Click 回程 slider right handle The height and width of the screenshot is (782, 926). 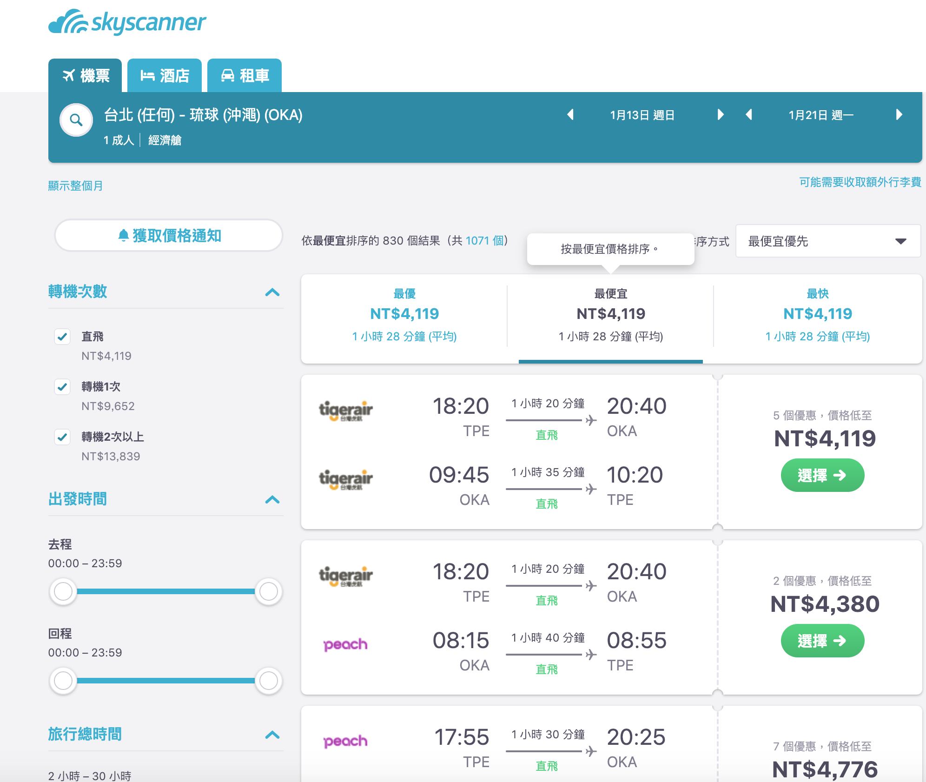pyautogui.click(x=269, y=681)
